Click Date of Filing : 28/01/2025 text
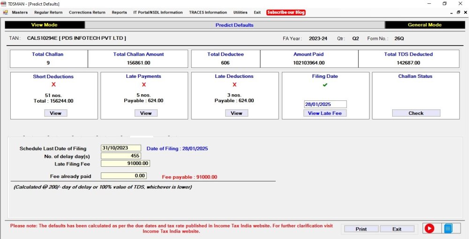The width and height of the screenshot is (469, 239). [177, 149]
